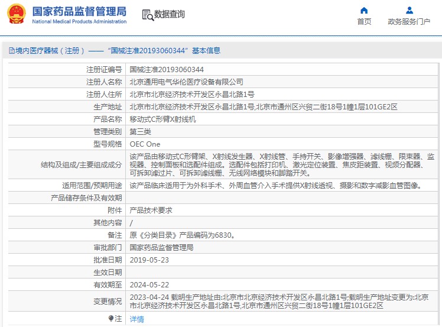
Task: Click the home icon above 首页
Action: tap(364, 11)
